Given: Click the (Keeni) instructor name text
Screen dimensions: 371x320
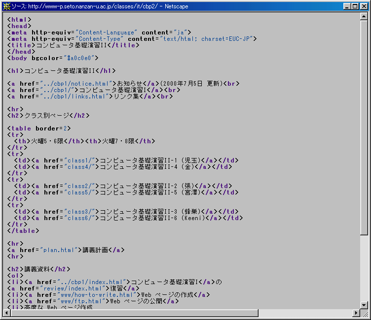Looking at the screenshot, I should (193, 218).
